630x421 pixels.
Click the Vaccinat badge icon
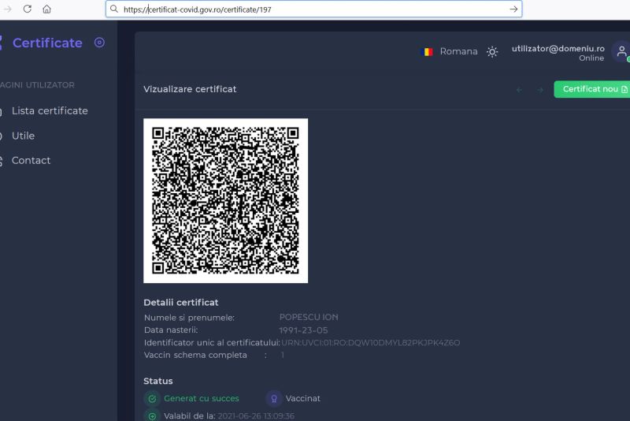tap(274, 398)
